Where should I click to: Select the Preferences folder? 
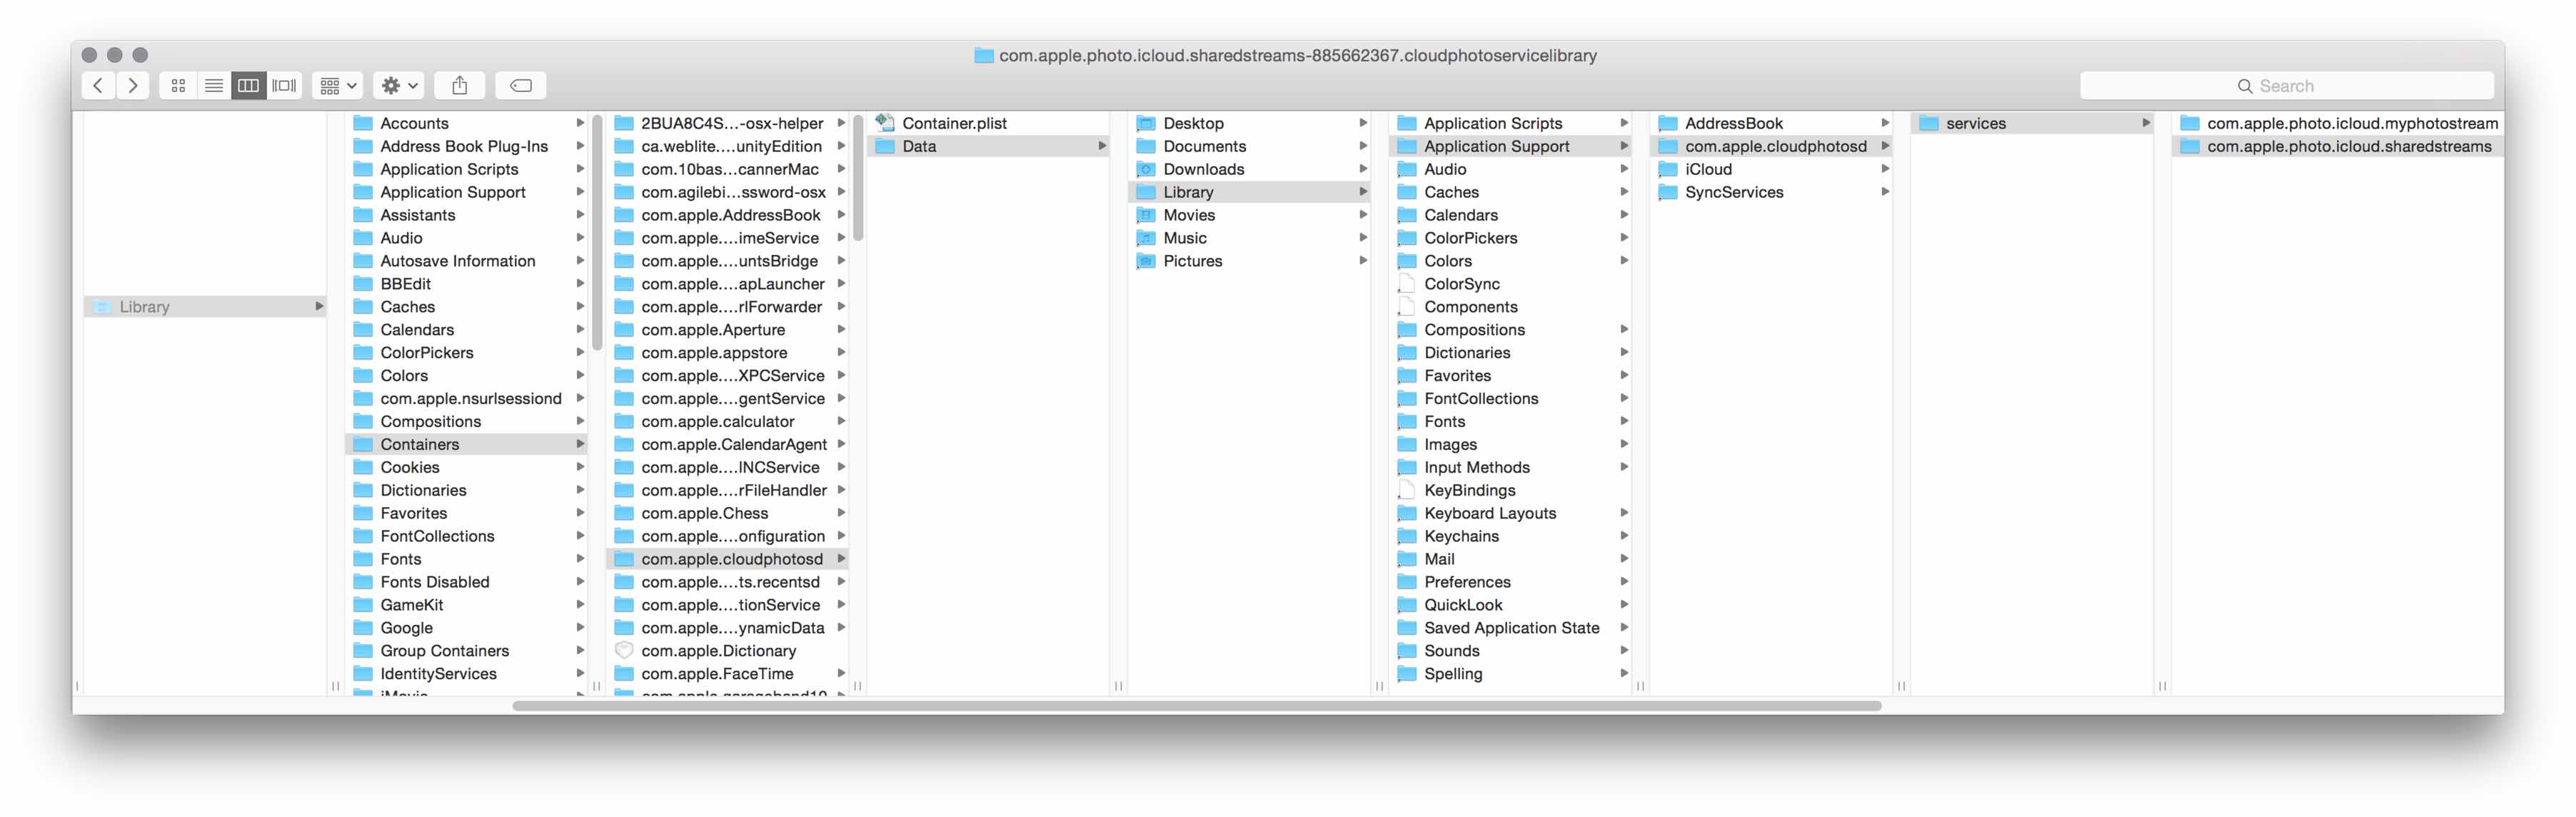point(1466,582)
